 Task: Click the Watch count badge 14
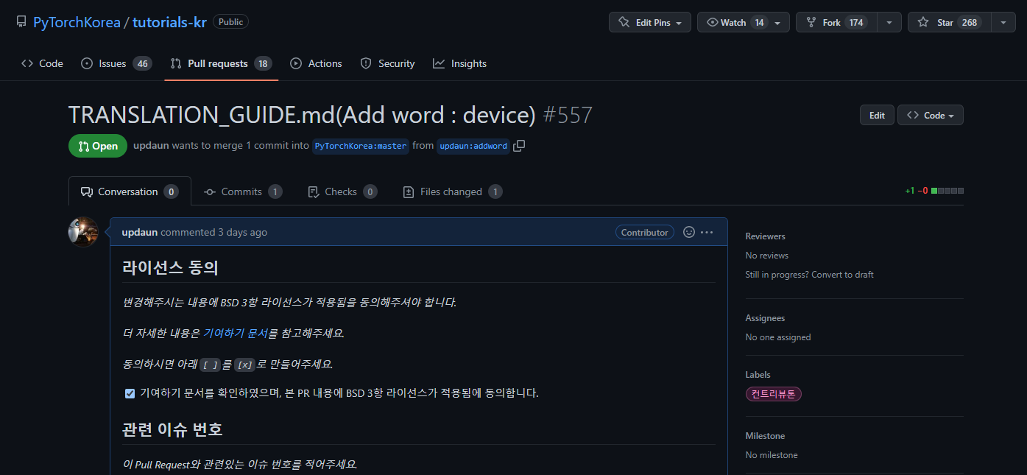[759, 23]
